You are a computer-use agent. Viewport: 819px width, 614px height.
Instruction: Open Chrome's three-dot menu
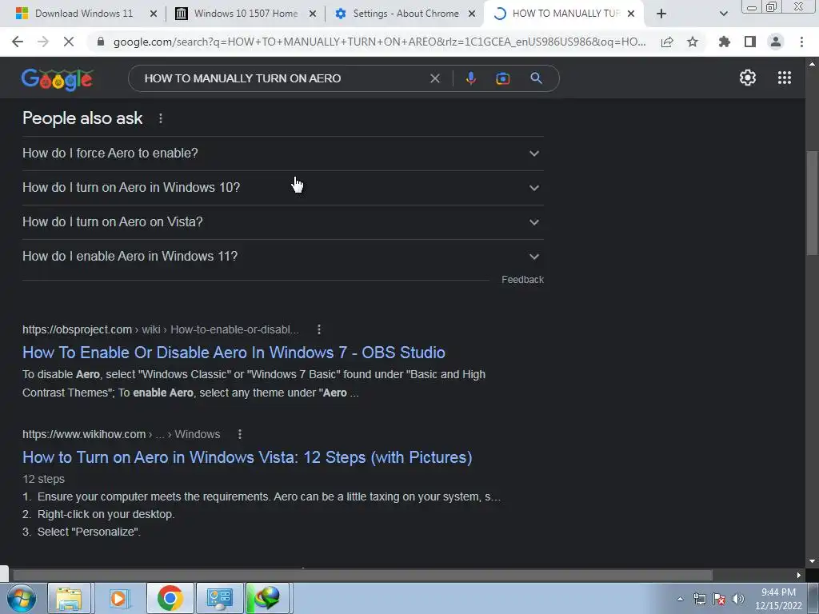coord(801,42)
